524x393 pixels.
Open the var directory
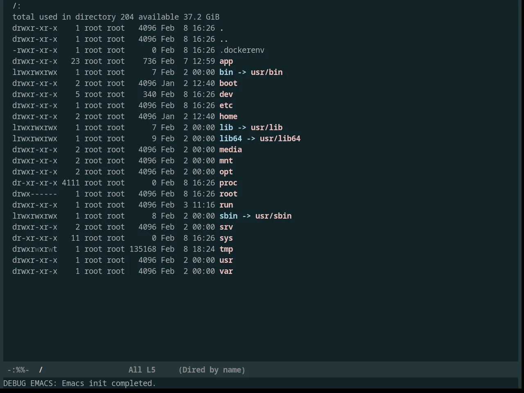pyautogui.click(x=226, y=271)
